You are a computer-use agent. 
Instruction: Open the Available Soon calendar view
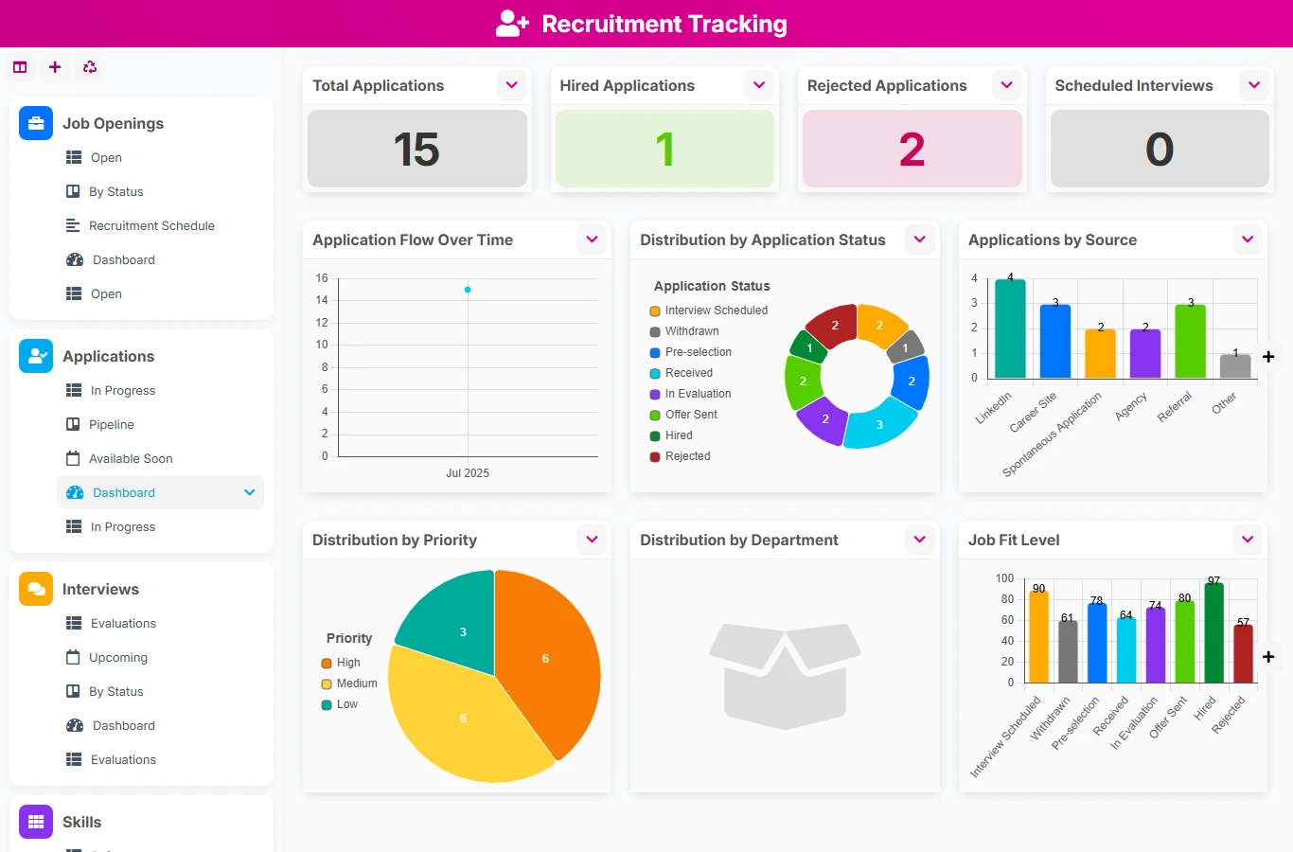[x=160, y=459]
